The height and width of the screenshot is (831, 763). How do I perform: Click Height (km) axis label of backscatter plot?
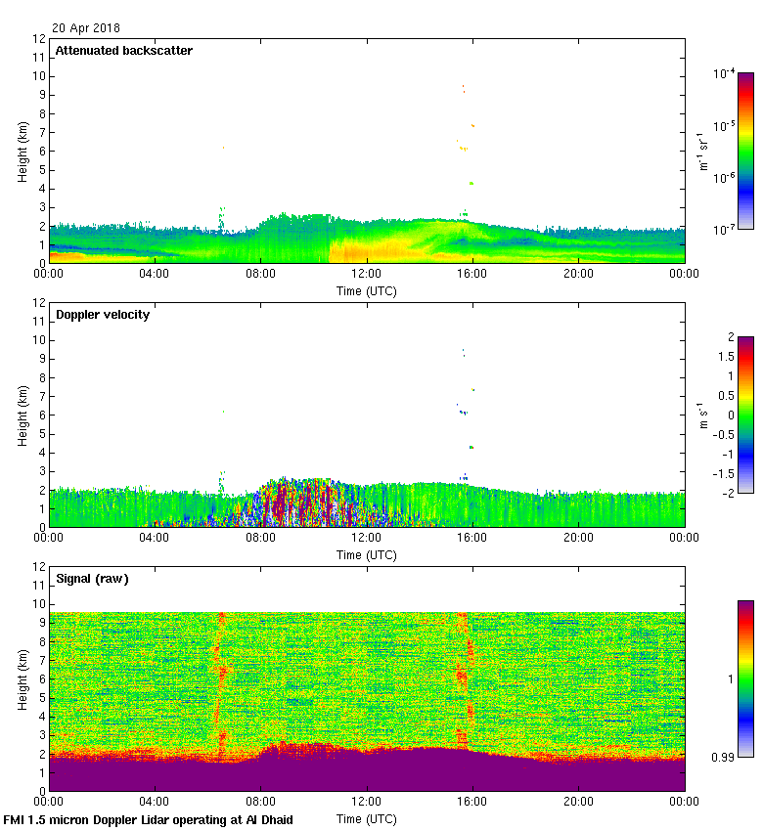(22, 151)
